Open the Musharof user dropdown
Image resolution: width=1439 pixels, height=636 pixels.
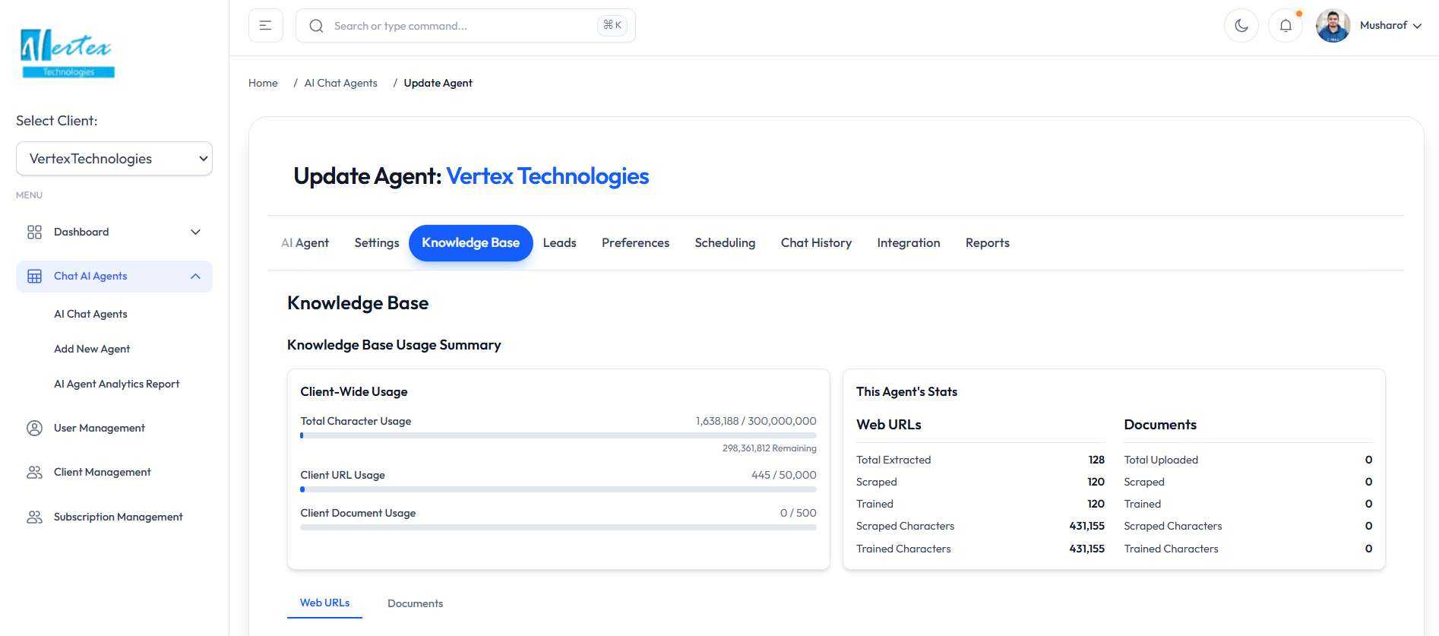(x=1390, y=26)
